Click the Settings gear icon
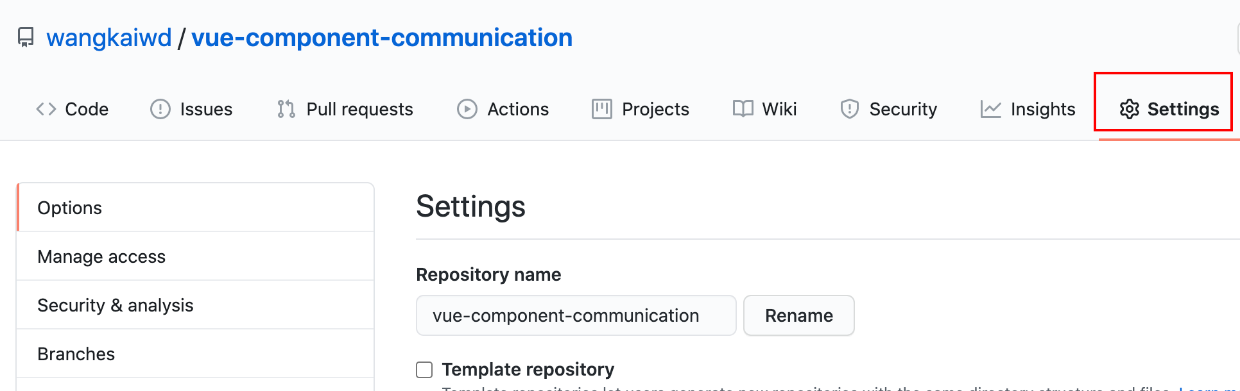 pos(1129,109)
